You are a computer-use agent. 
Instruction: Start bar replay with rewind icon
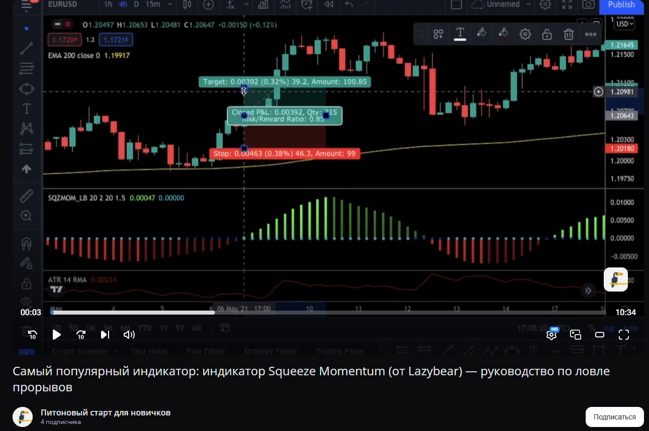[329, 5]
